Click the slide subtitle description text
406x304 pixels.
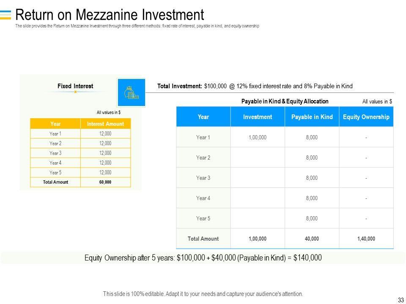click(x=137, y=26)
